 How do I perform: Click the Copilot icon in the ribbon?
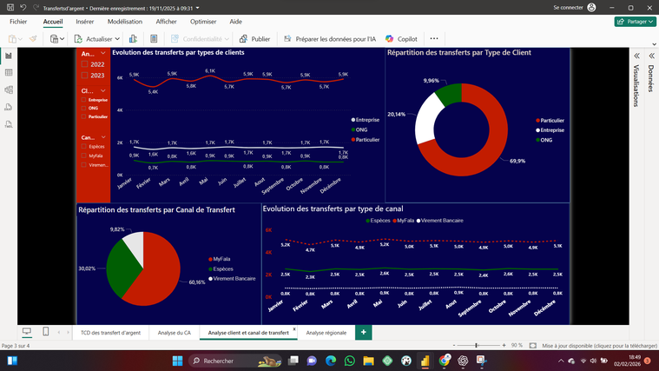390,39
